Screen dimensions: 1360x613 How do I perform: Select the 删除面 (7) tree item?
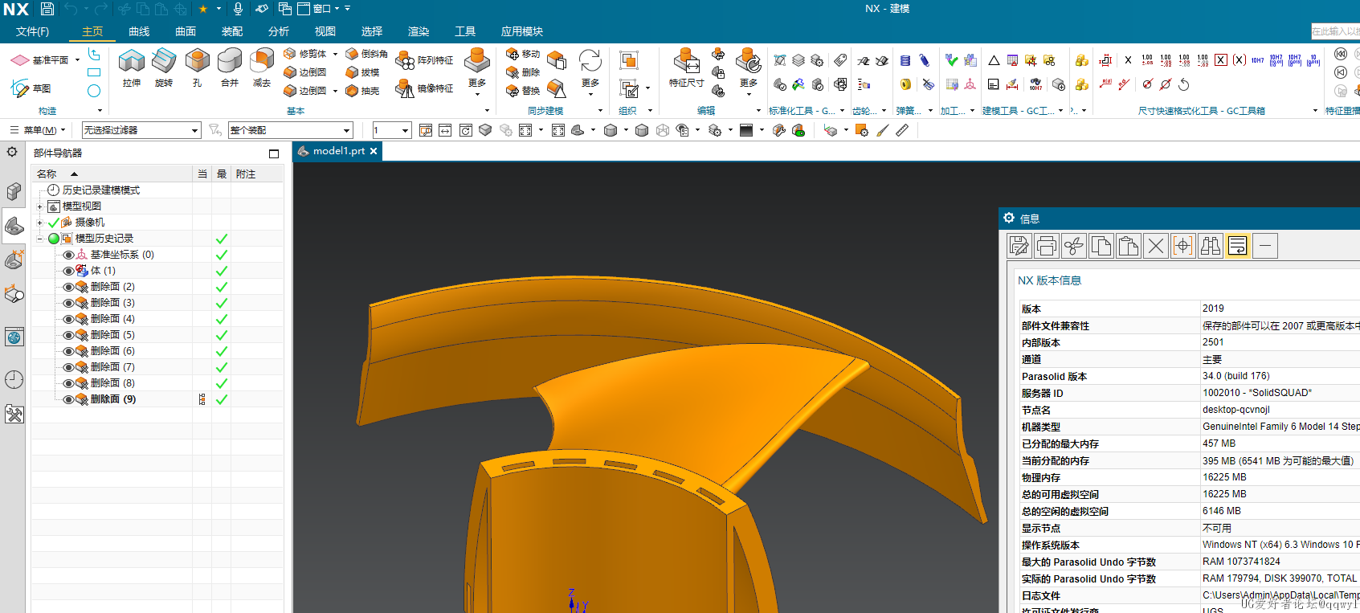(112, 367)
